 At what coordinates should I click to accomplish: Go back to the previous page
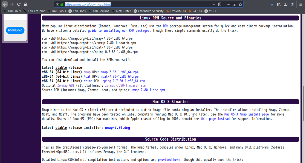[5, 4]
